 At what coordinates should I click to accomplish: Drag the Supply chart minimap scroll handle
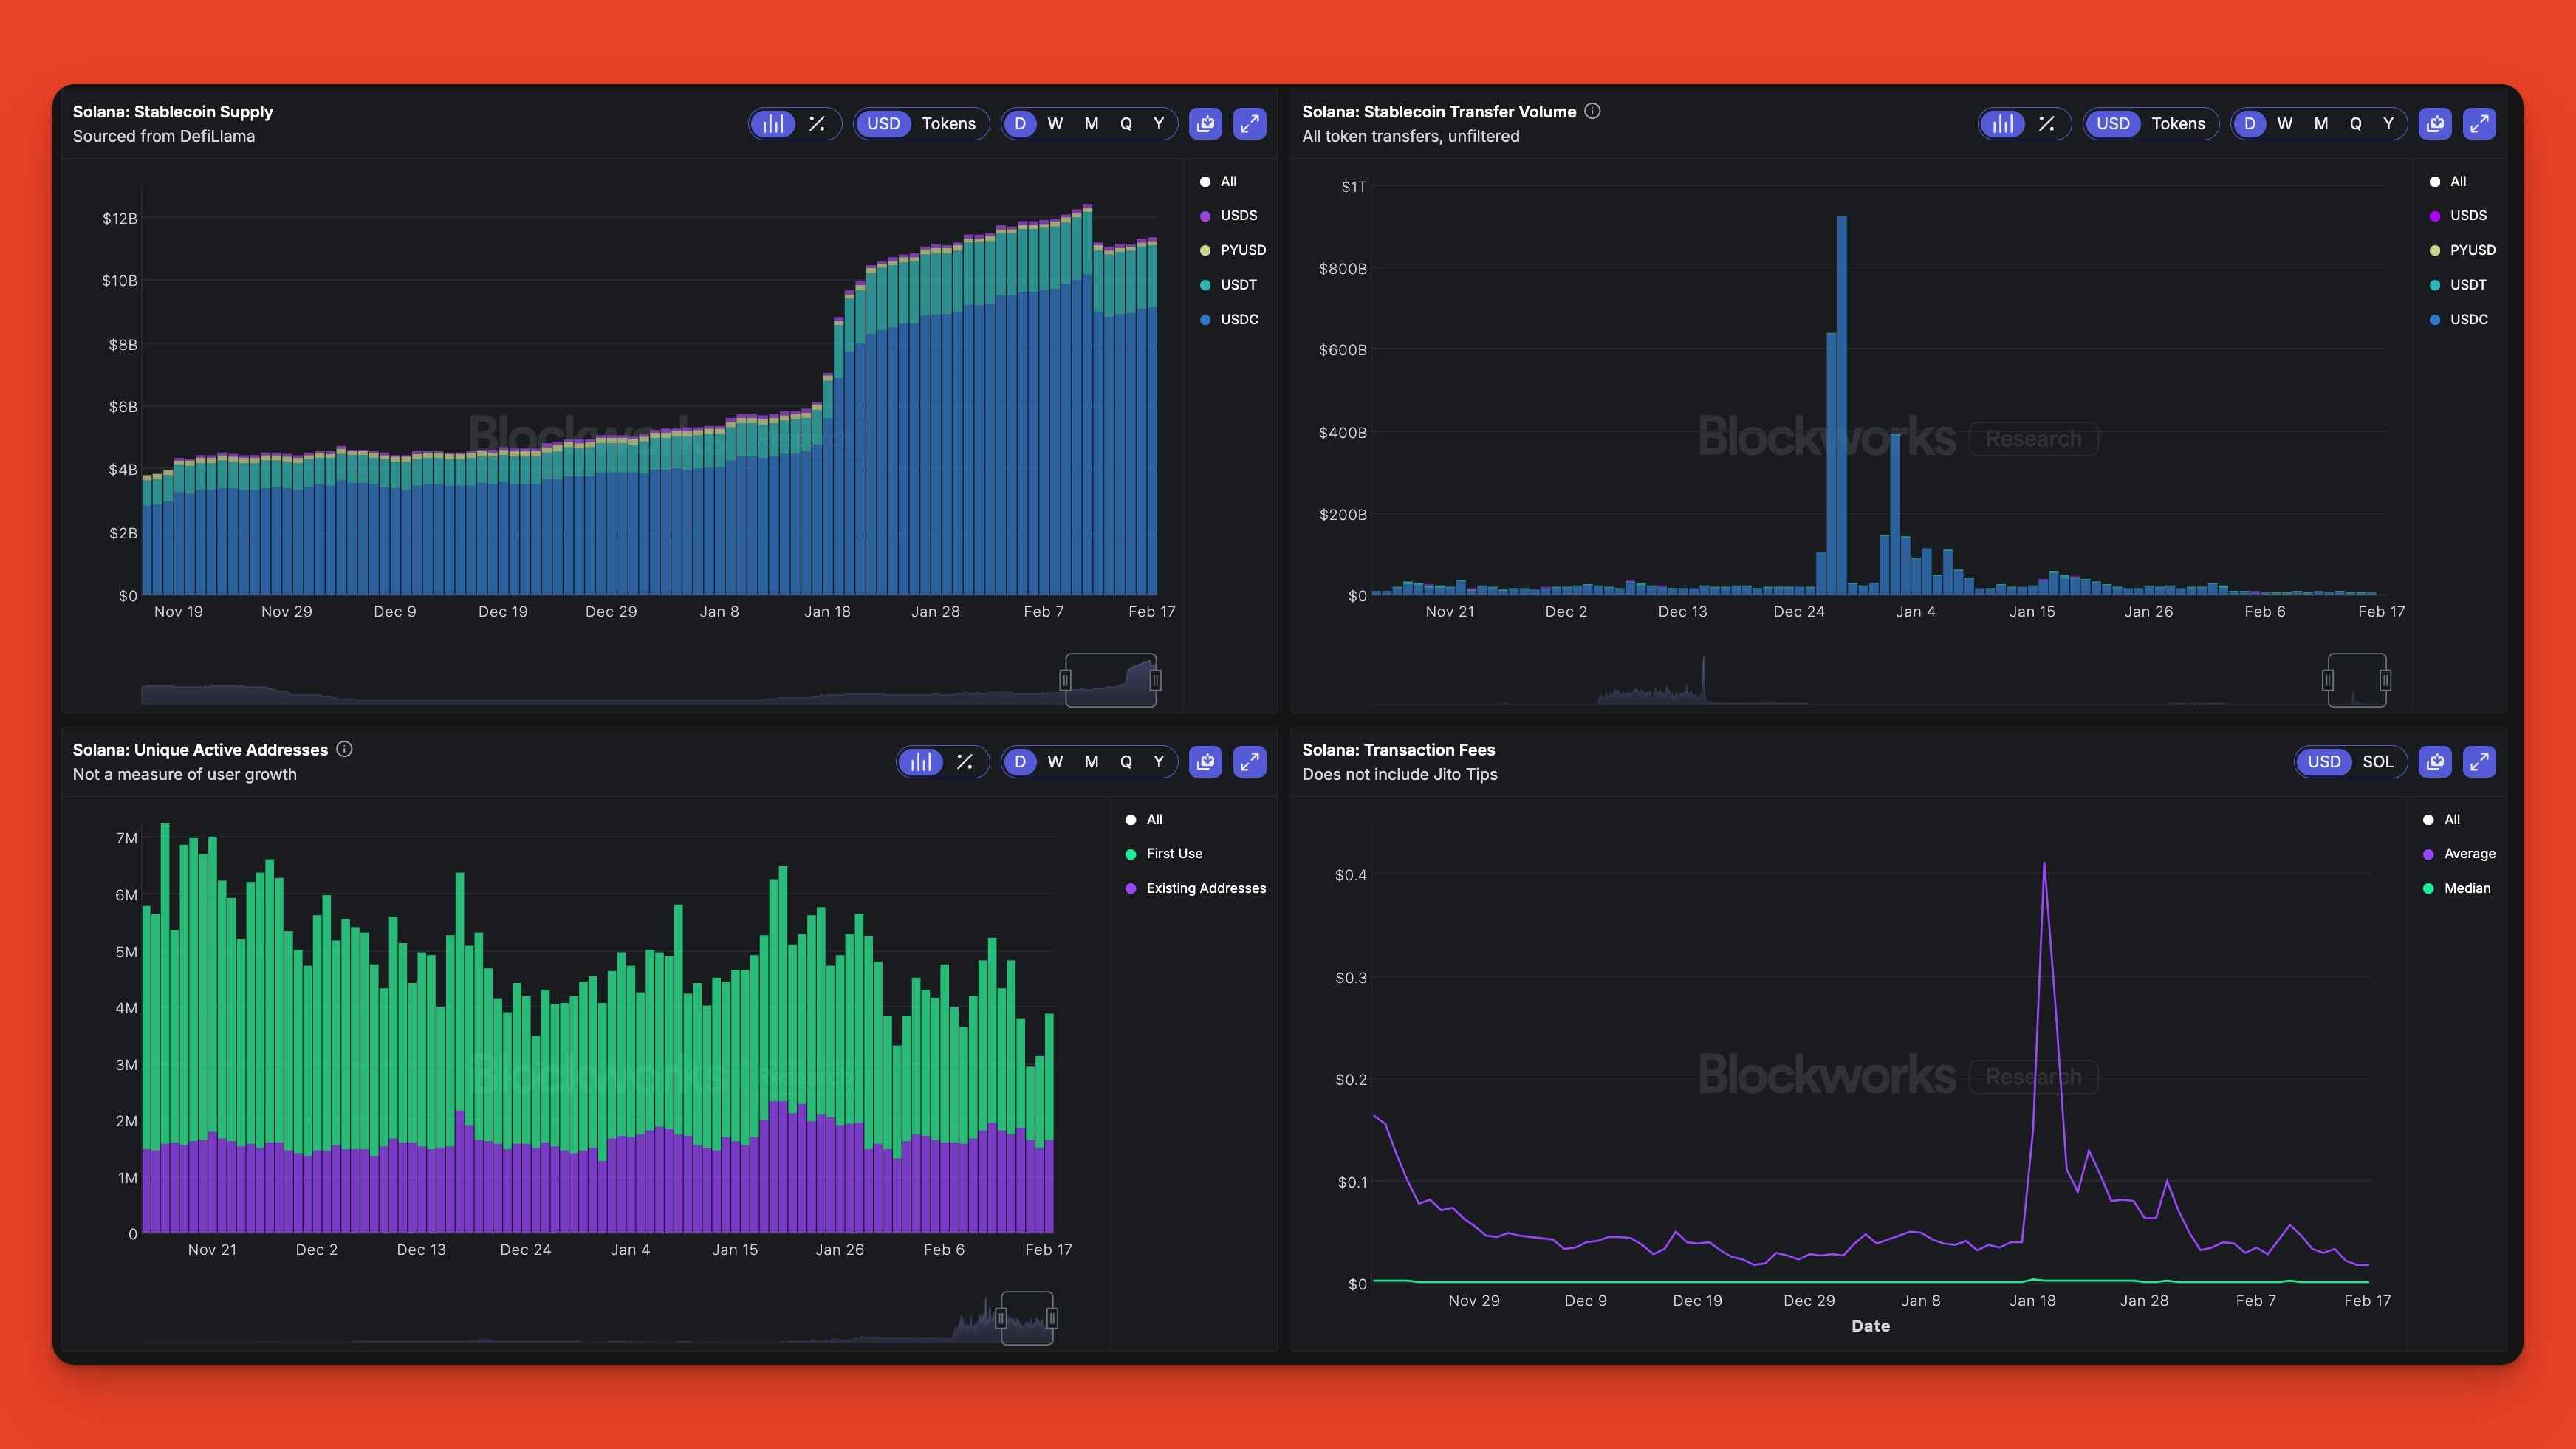(x=1111, y=678)
